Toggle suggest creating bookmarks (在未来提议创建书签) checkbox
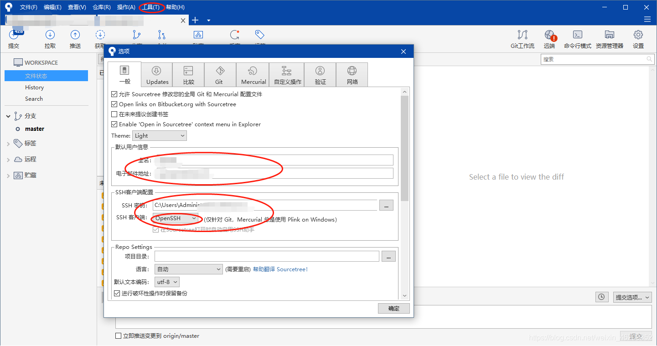The width and height of the screenshot is (657, 346). click(114, 114)
